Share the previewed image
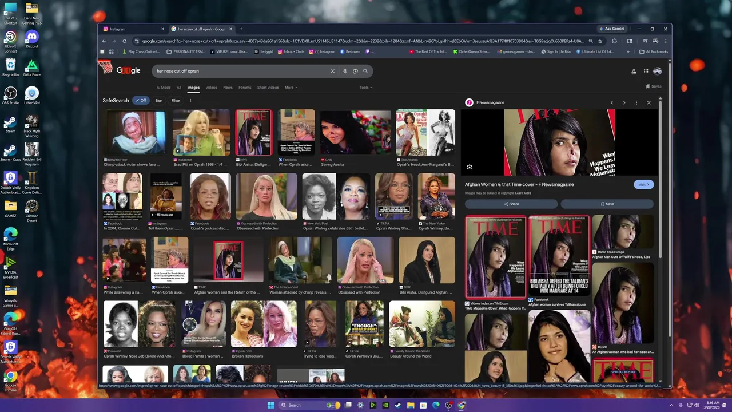The width and height of the screenshot is (732, 412). click(x=511, y=204)
